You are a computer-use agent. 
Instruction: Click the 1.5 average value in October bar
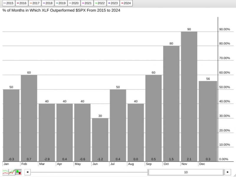coord(171,159)
